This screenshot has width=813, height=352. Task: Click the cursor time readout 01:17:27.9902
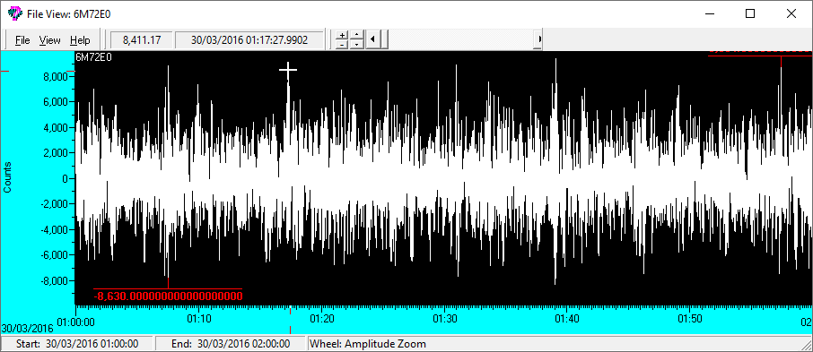[x=249, y=40]
